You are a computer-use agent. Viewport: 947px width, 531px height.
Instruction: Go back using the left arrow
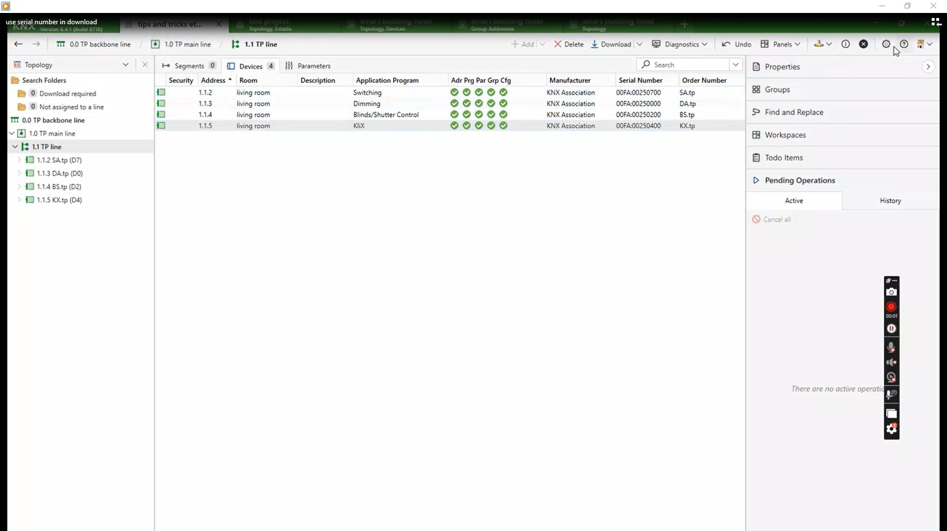(x=18, y=44)
